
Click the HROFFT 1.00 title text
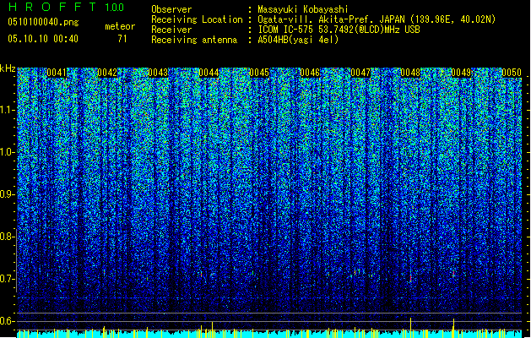(66, 7)
